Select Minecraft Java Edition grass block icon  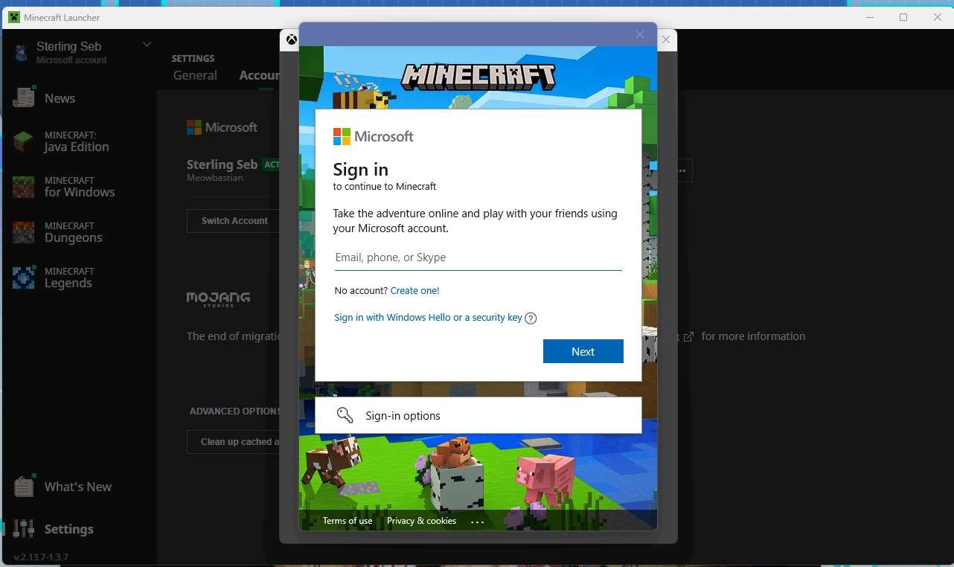coord(24,141)
